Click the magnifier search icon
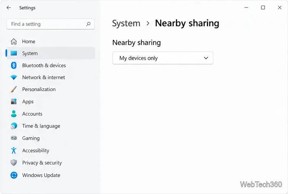This screenshot has width=288, height=194. click(88, 24)
